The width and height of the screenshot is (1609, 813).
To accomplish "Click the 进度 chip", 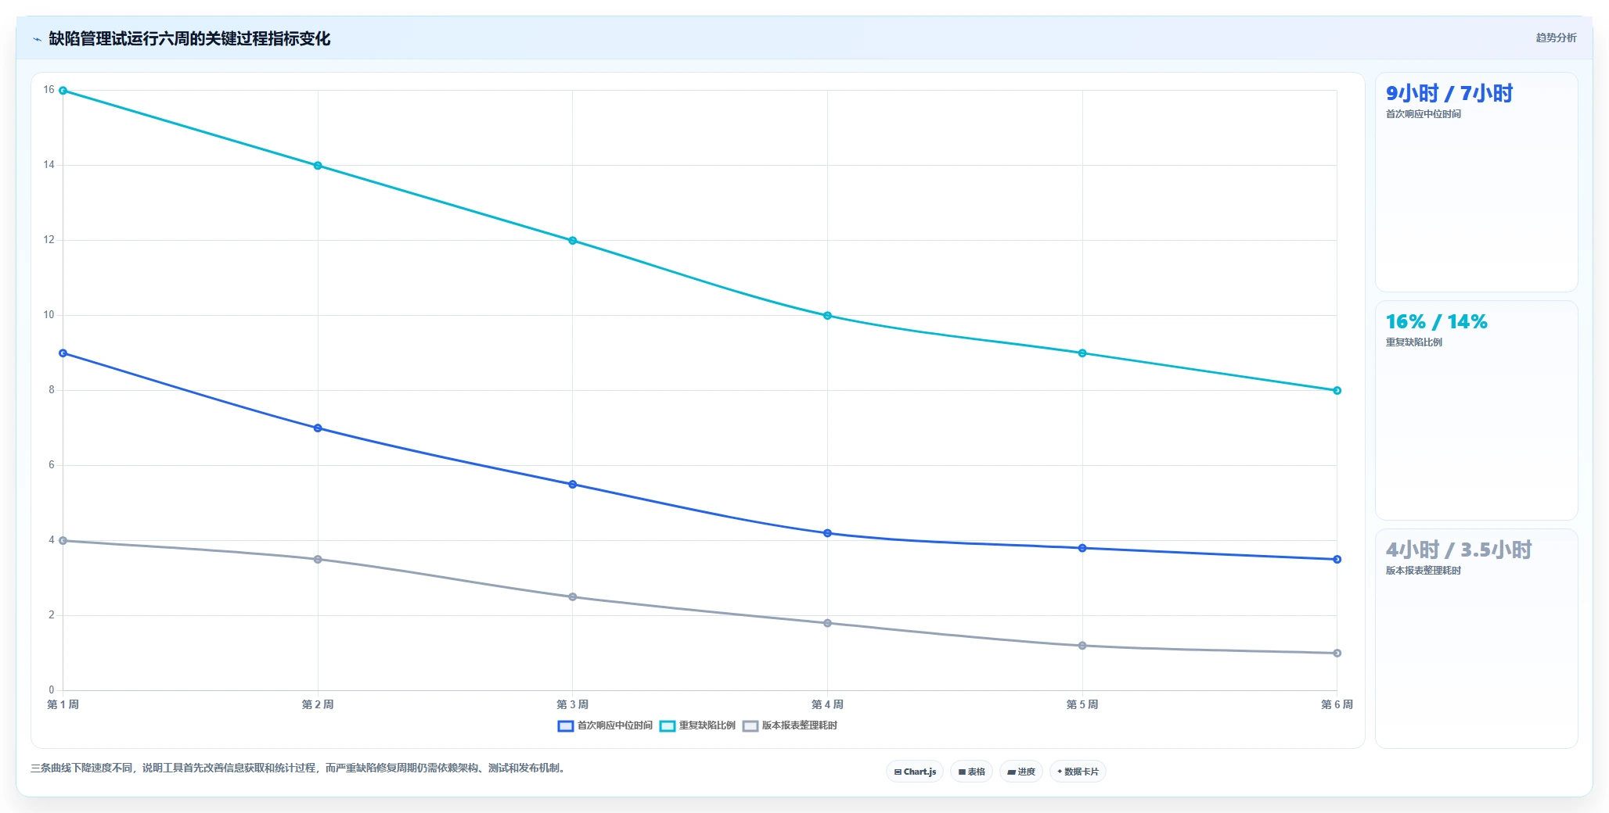I will 1020,772.
